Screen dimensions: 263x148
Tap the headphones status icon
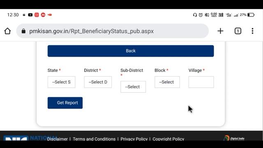click(x=195, y=15)
